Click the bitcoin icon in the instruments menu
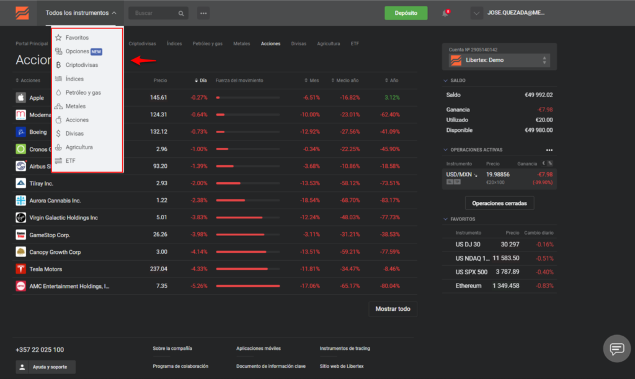Image resolution: width=635 pixels, height=379 pixels. pyautogui.click(x=59, y=65)
